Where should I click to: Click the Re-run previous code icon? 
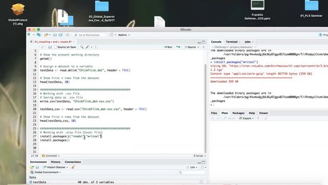[178, 47]
